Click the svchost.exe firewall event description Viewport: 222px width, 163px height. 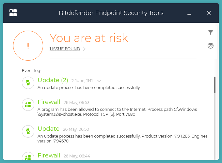117,112
